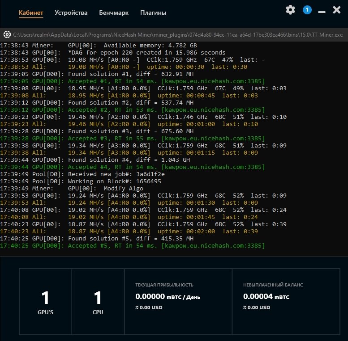Click the "Working on Block#: 1656495" log line
Image resolution: width=348 pixels, height=341 pixels.
[x=86, y=181]
